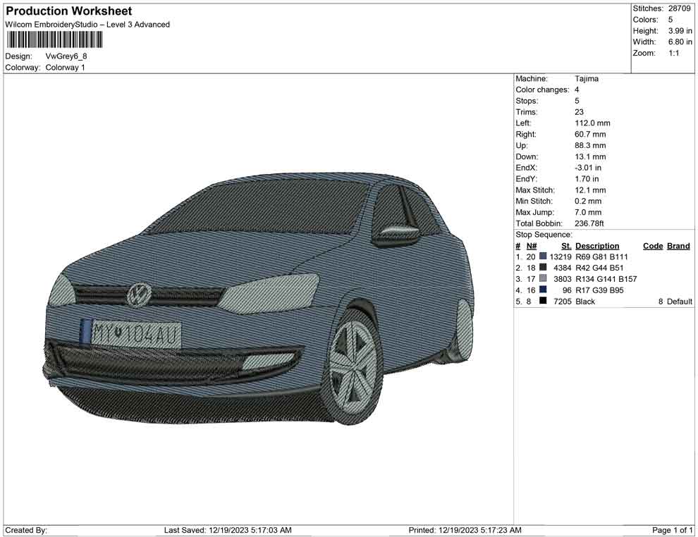This screenshot has width=698, height=537.
Task: Click the Up value 88.3 mm
Action: 590,145
